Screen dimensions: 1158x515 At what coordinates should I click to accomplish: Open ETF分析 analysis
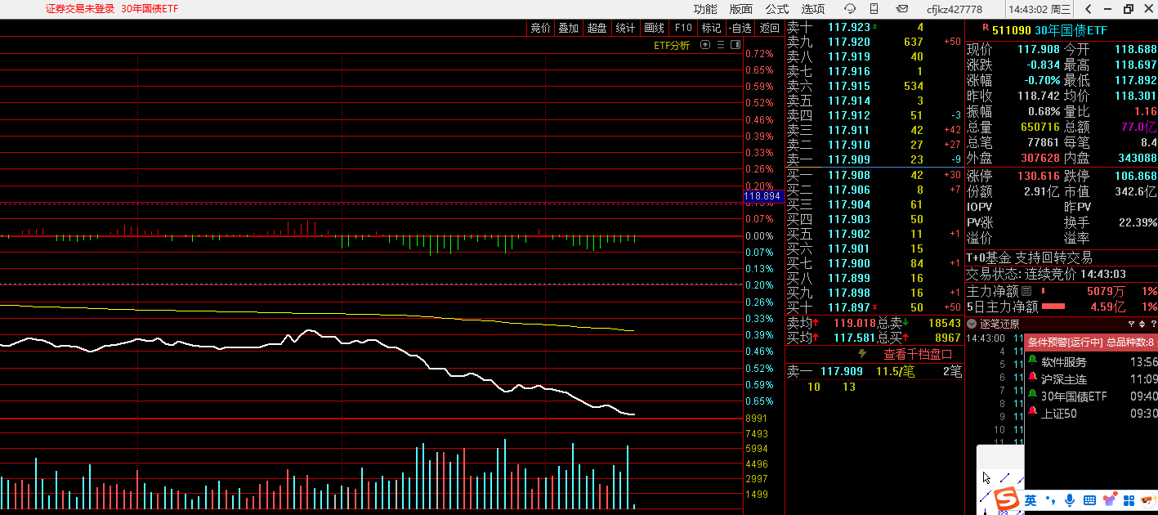(673, 45)
